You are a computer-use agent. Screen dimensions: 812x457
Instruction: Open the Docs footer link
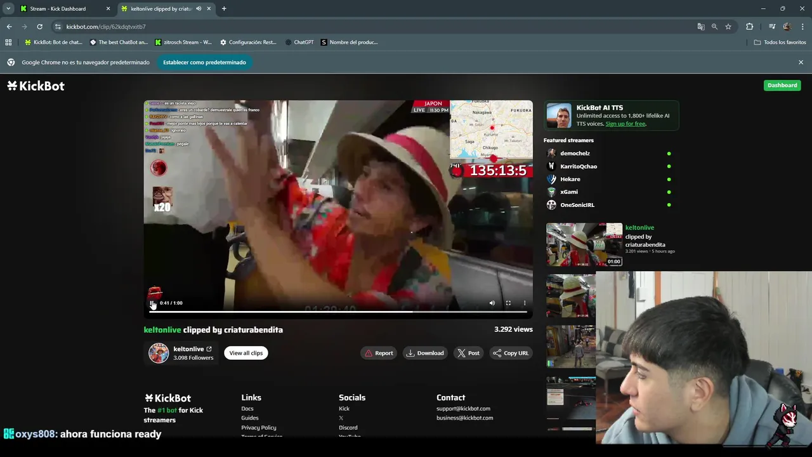click(247, 409)
